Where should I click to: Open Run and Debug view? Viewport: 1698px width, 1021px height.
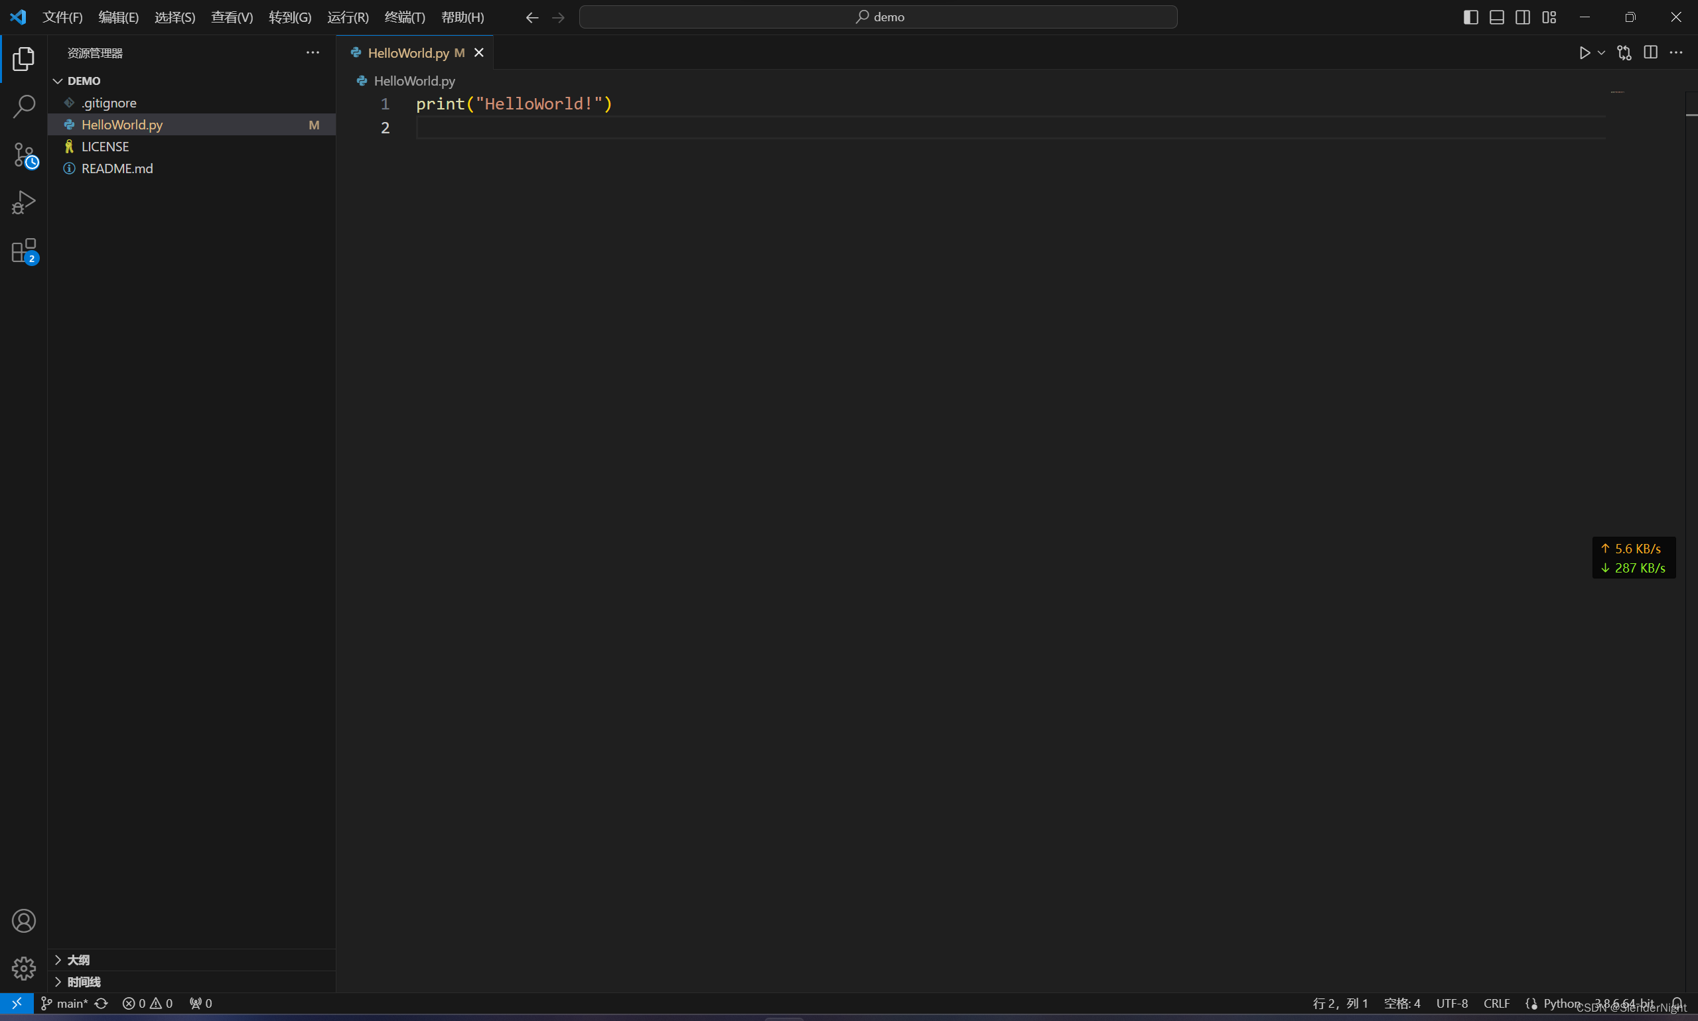pyautogui.click(x=23, y=203)
